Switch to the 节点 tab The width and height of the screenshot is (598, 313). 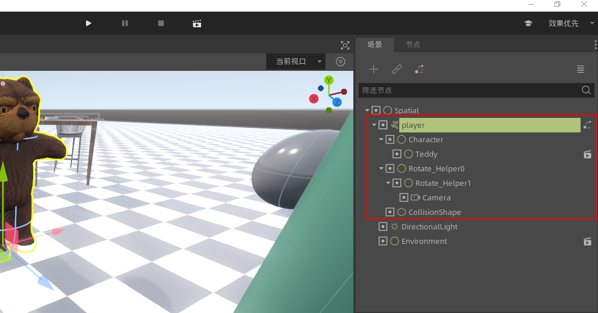pyautogui.click(x=413, y=45)
